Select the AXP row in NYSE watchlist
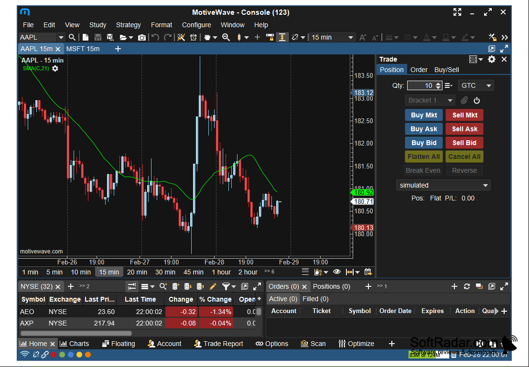Viewport: 529px width, 367px height. 137,323
